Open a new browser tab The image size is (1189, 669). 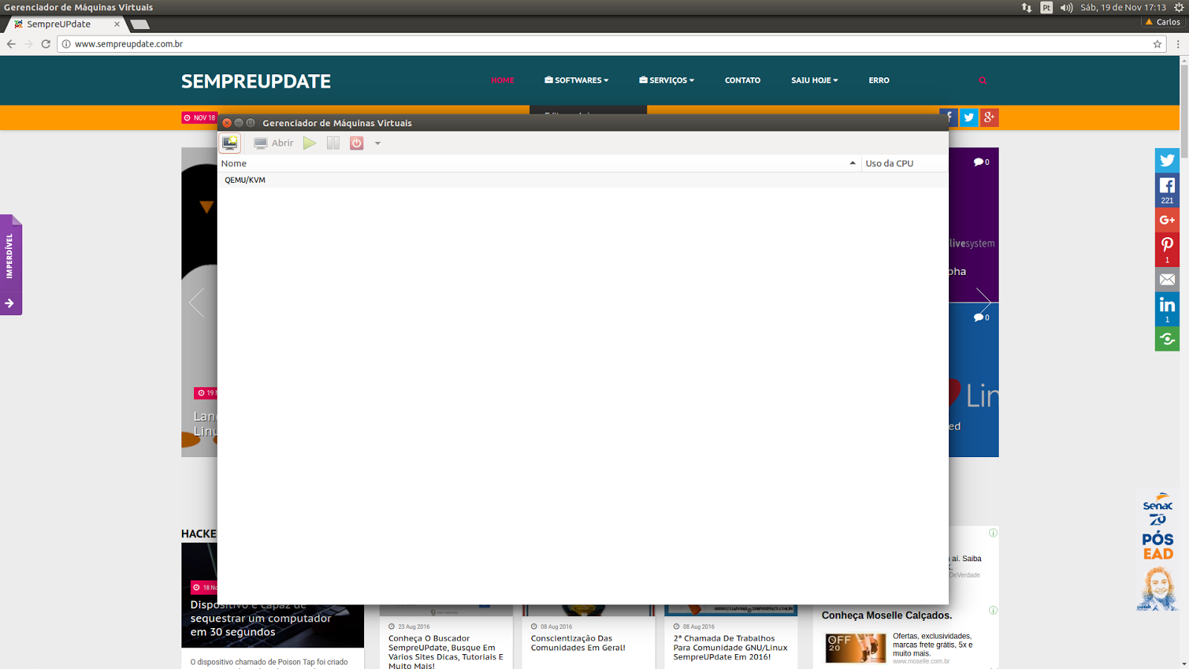(x=140, y=25)
